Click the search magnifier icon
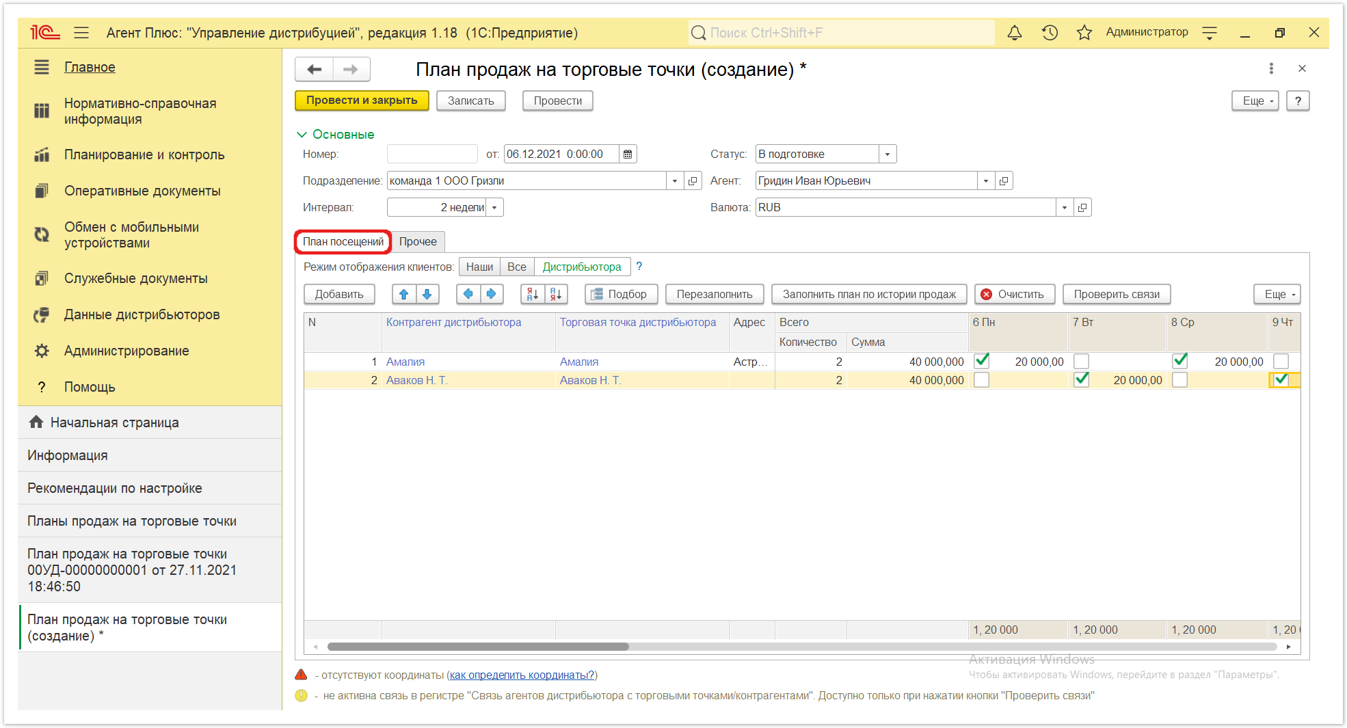This screenshot has width=1347, height=728. tap(698, 33)
